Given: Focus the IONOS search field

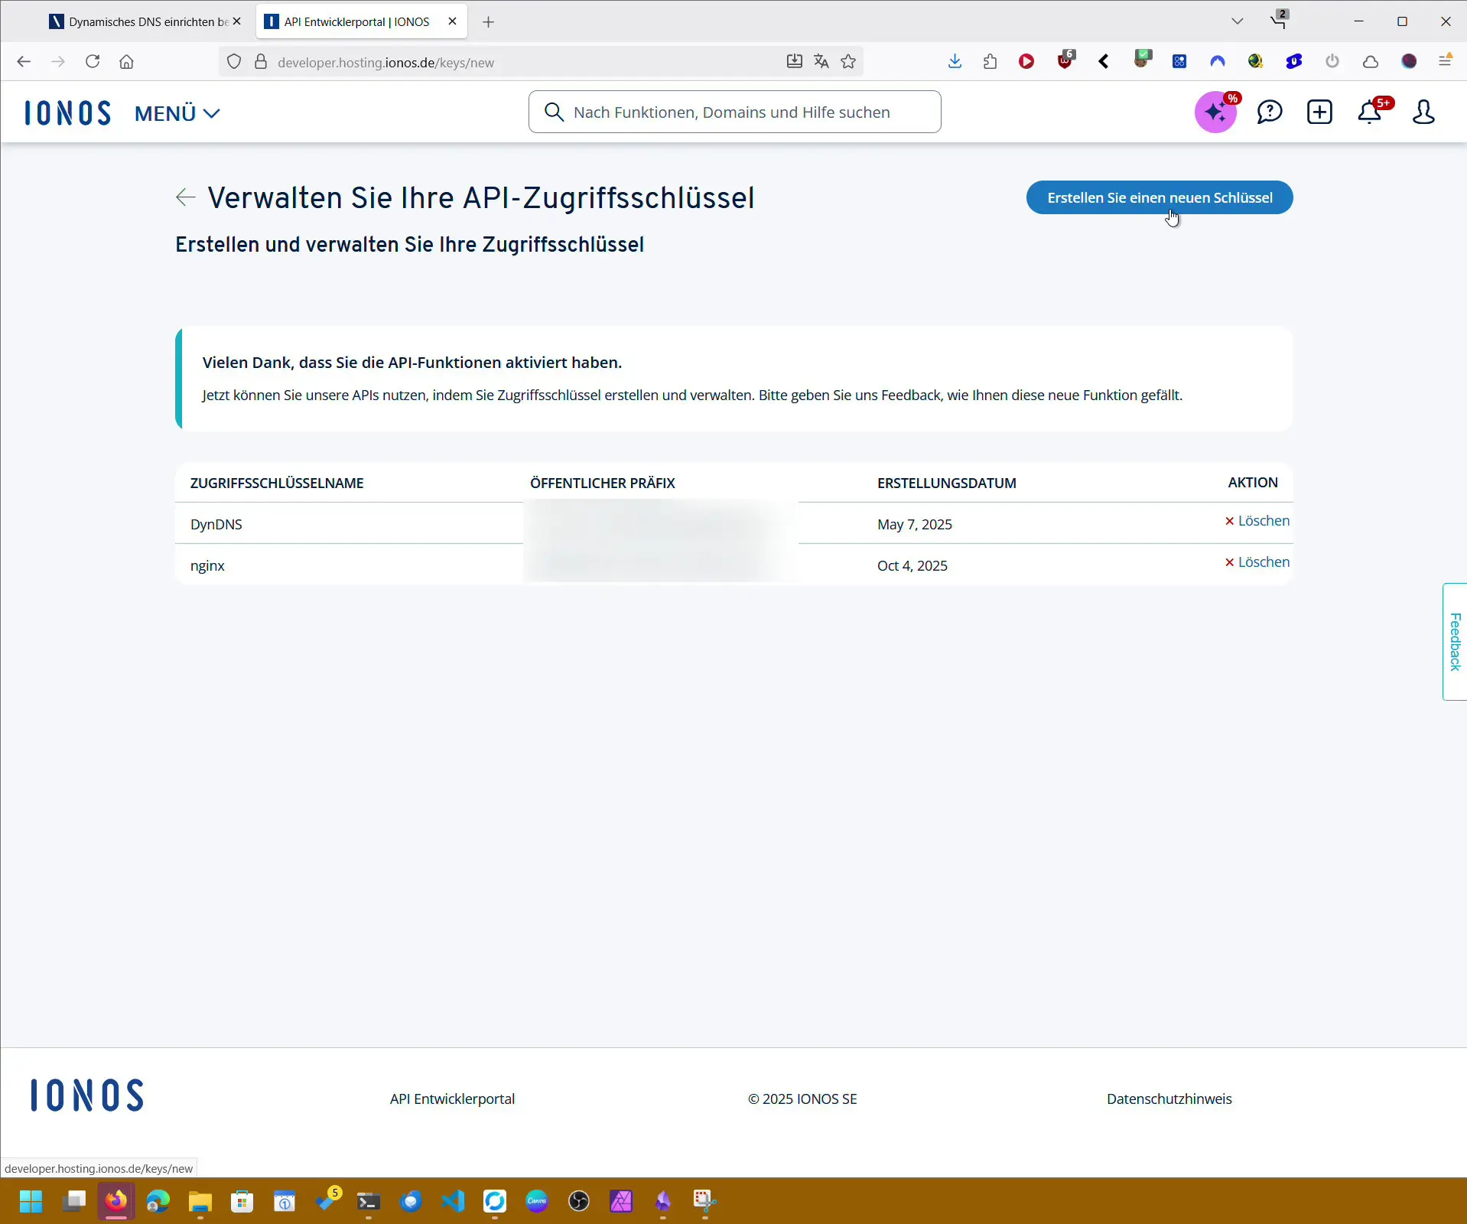Looking at the screenshot, I should pos(734,112).
